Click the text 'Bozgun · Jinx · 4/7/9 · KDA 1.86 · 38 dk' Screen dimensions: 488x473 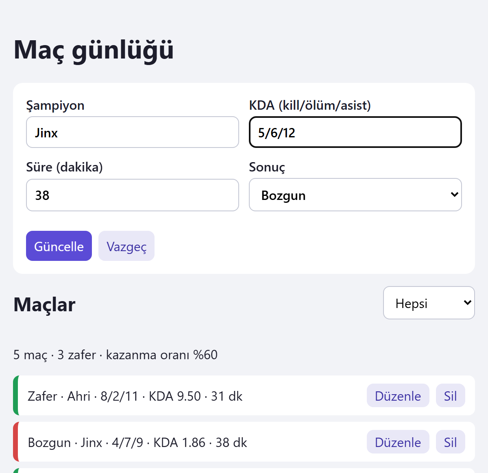pos(137,442)
